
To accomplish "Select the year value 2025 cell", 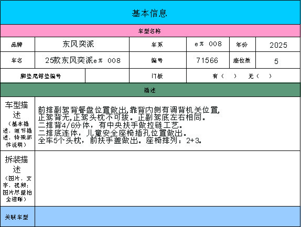I will tap(278, 45).
